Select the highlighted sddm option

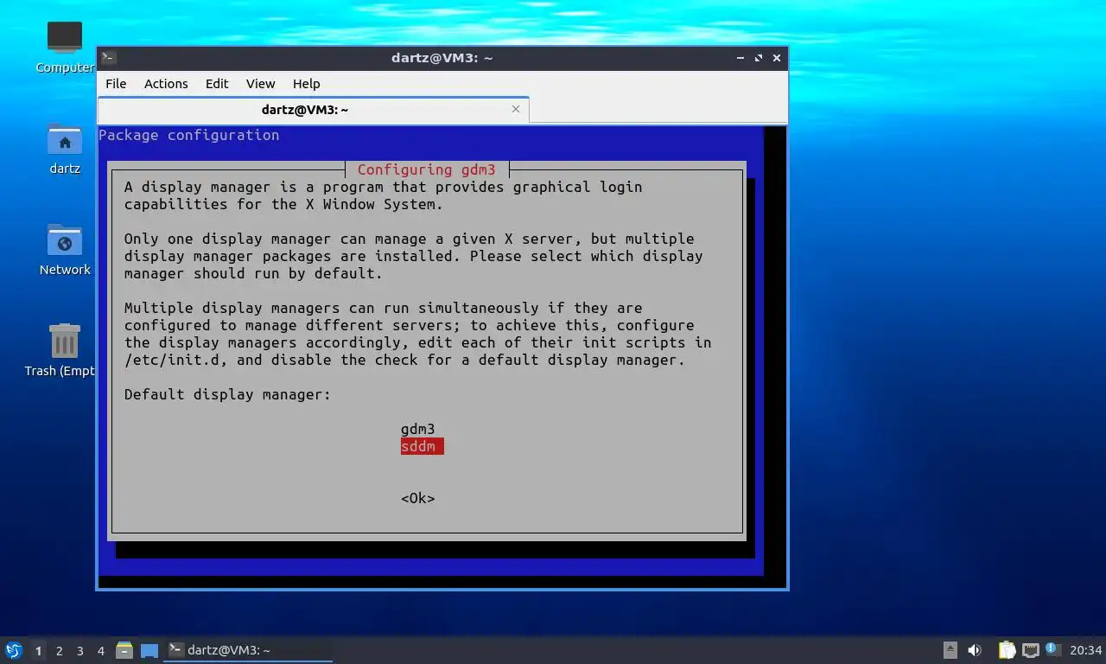[423, 446]
